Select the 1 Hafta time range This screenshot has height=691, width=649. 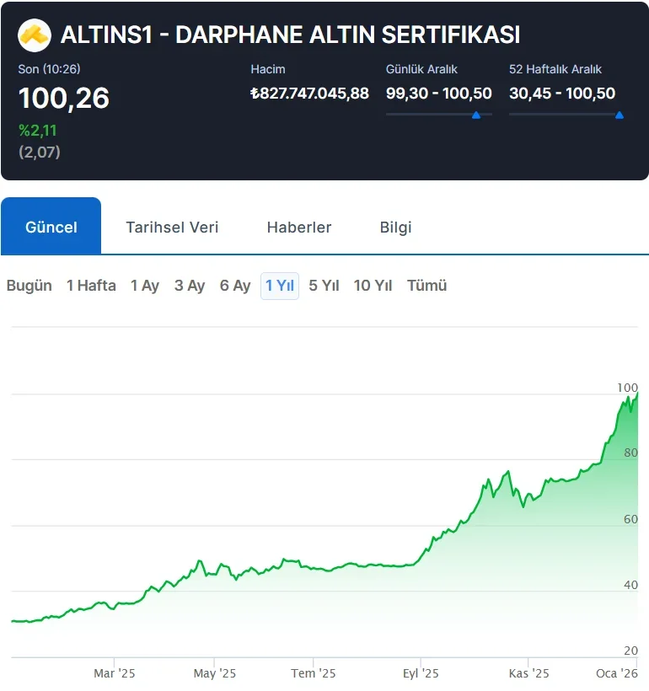pos(90,286)
